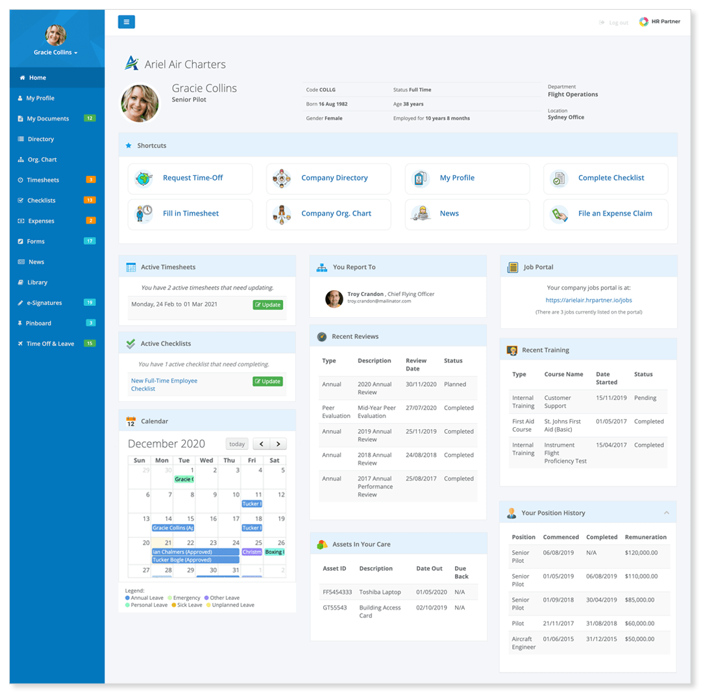Click the Complete Checklist clipboard icon
The height and width of the screenshot is (694, 701).
click(559, 179)
